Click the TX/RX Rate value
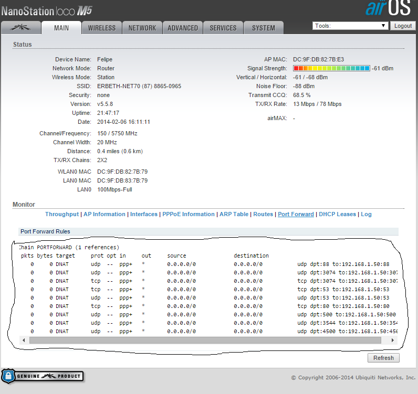Viewport: 418px width, 394px height. [317, 104]
